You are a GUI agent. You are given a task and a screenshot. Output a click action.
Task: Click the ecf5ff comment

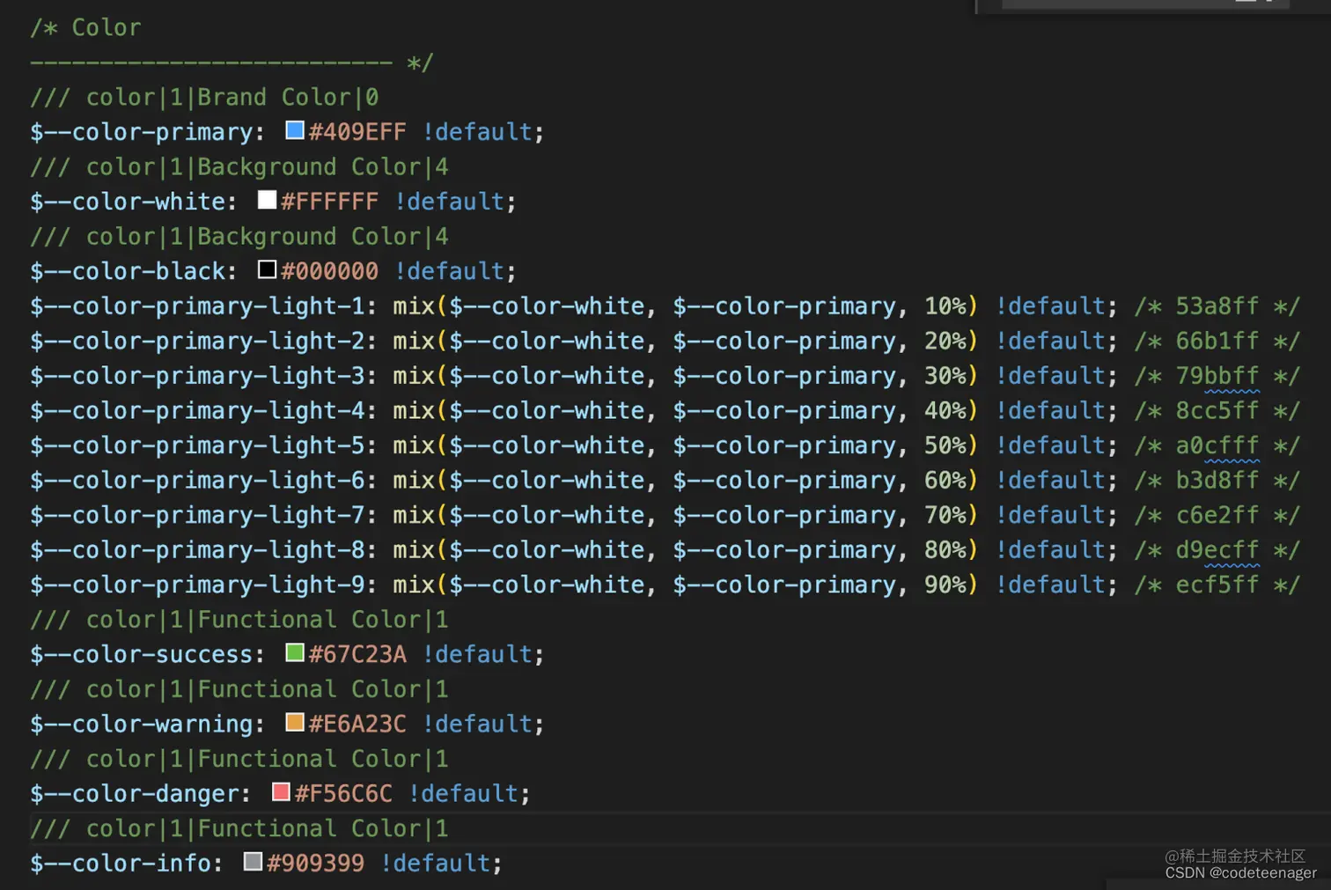tap(1217, 585)
